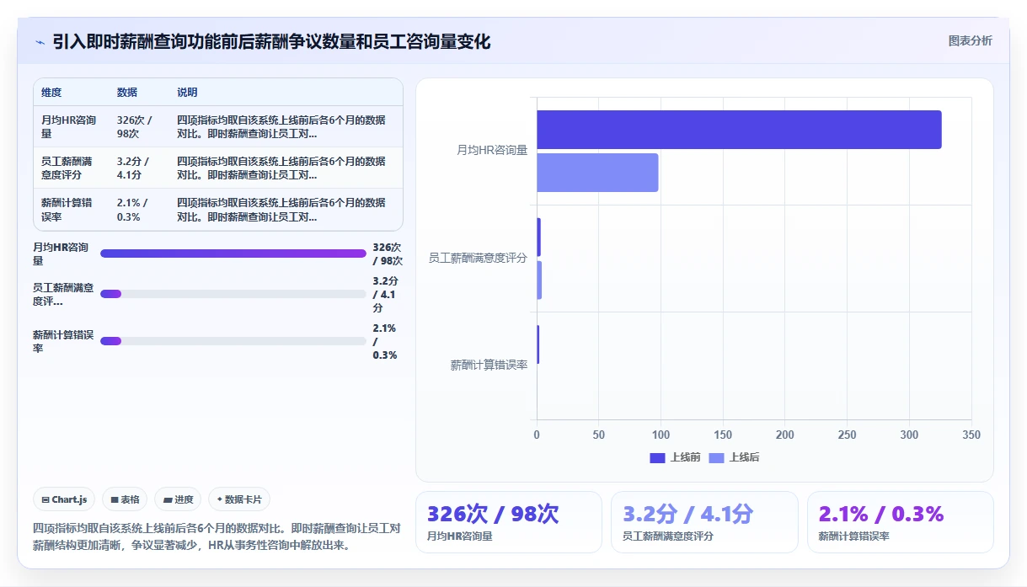Screen dimensions: 1027x587
Task: Click the title icon beside the chart heading
Action: point(40,41)
